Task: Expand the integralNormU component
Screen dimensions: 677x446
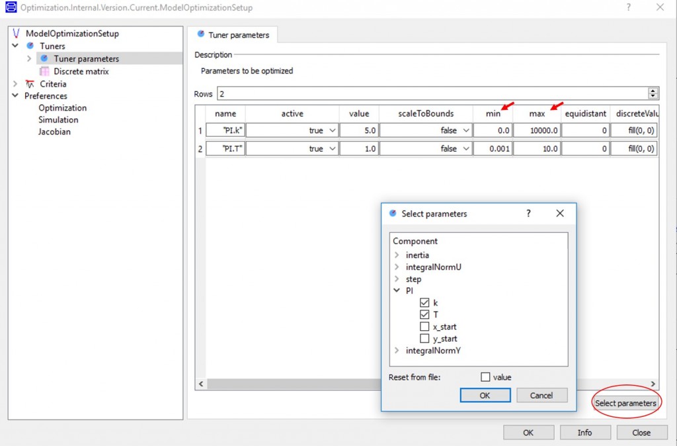Action: point(397,267)
